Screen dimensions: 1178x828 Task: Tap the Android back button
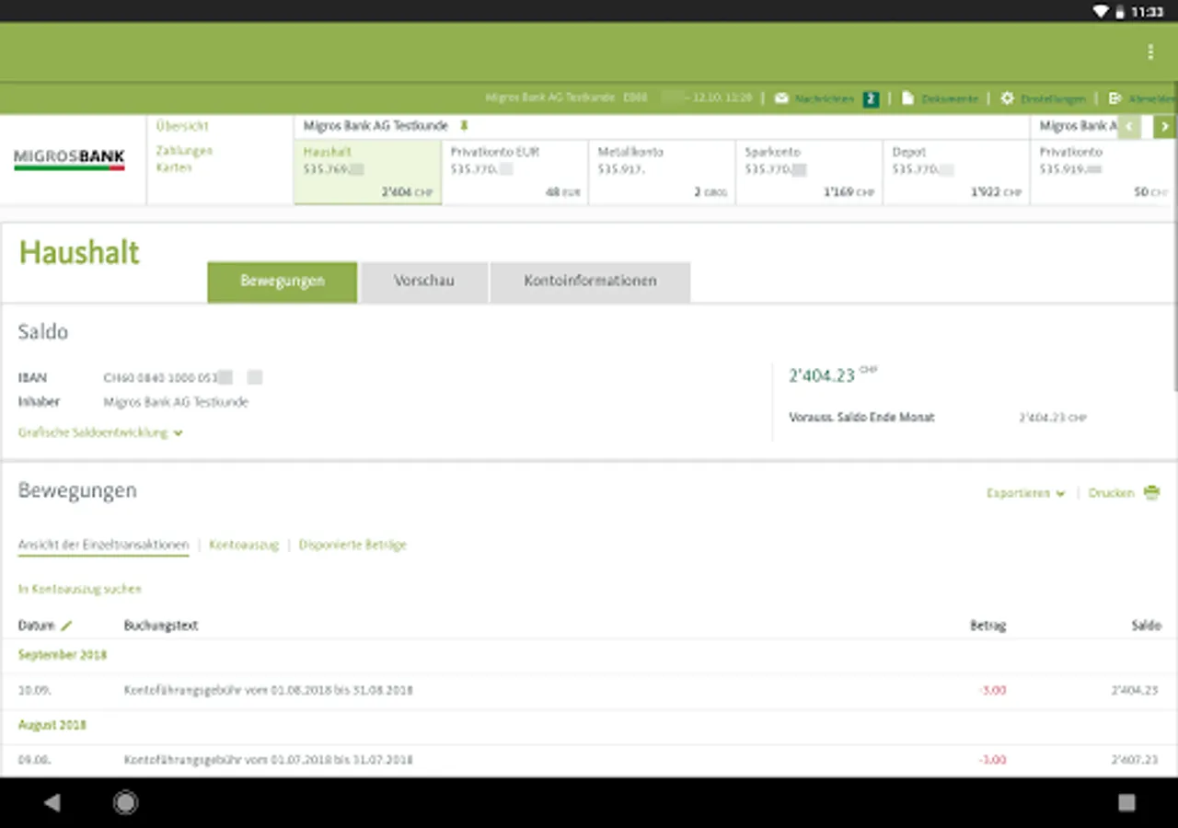[x=52, y=802]
